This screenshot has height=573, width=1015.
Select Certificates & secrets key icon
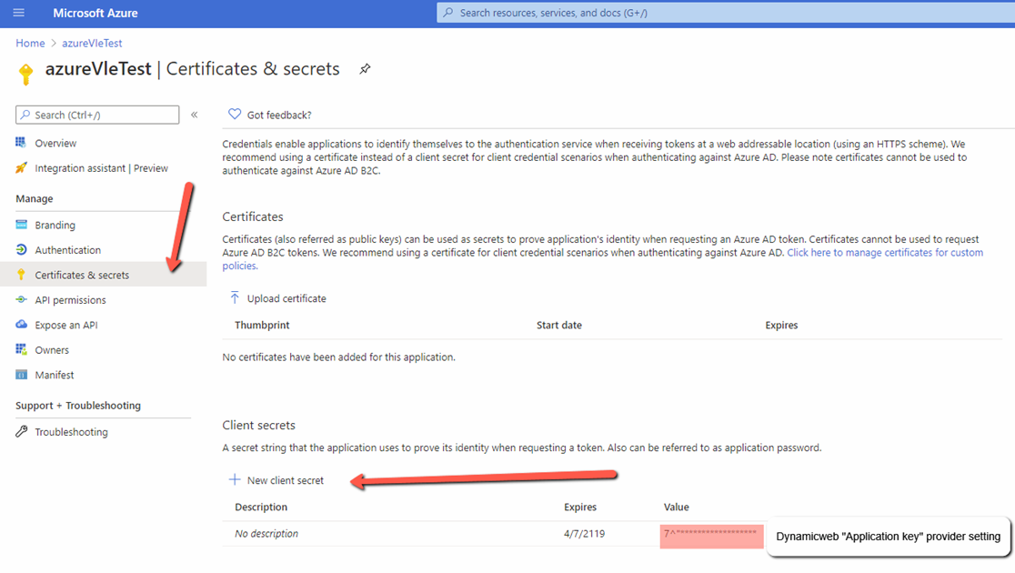coord(22,275)
